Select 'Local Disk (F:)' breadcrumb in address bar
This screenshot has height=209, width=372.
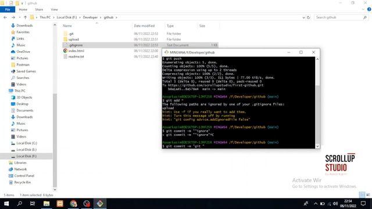(67, 17)
